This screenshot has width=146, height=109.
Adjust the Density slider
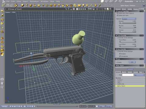[x=128, y=23]
